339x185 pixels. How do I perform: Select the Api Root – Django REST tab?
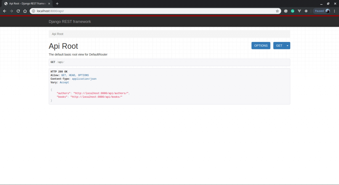(x=27, y=3)
